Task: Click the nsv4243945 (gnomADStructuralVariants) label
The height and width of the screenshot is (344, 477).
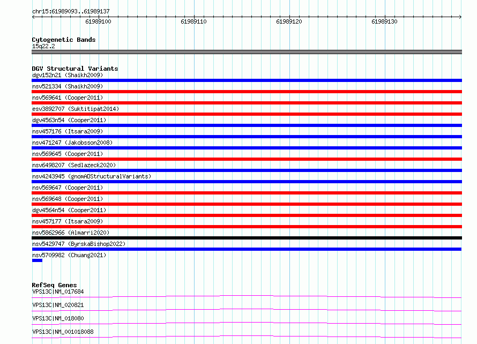Action: (x=92, y=176)
